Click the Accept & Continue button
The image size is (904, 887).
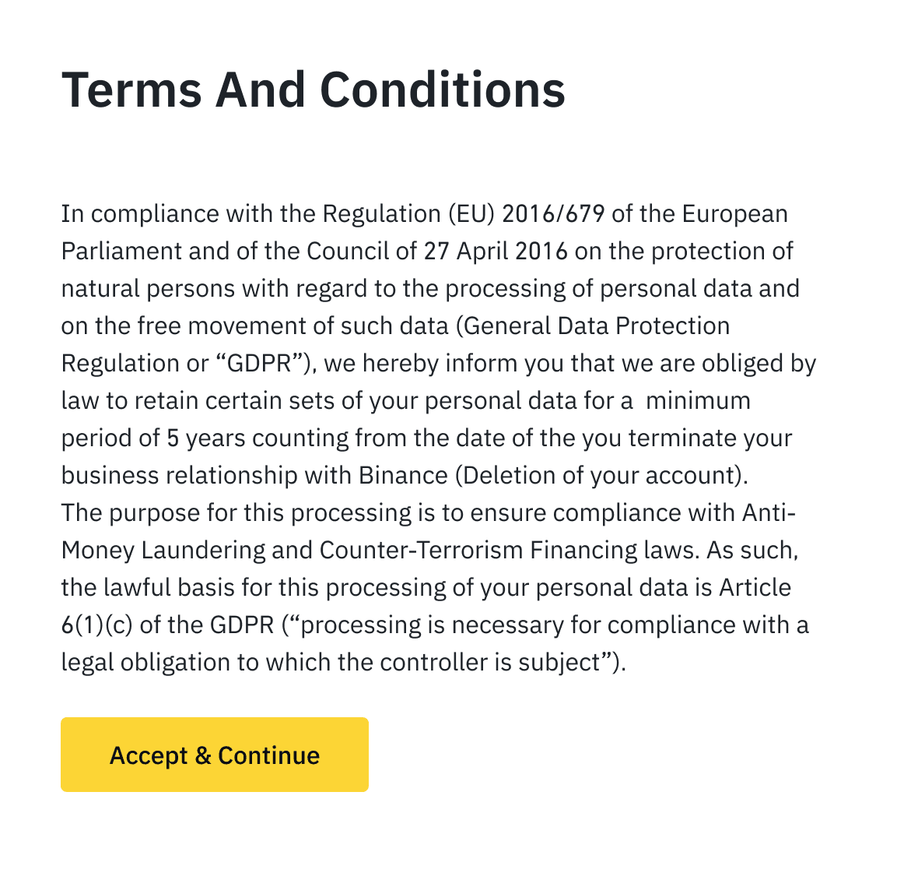pos(214,755)
